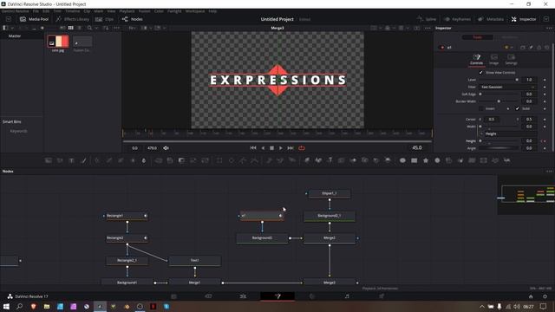Add a Blur node from the toolbar

[144, 160]
